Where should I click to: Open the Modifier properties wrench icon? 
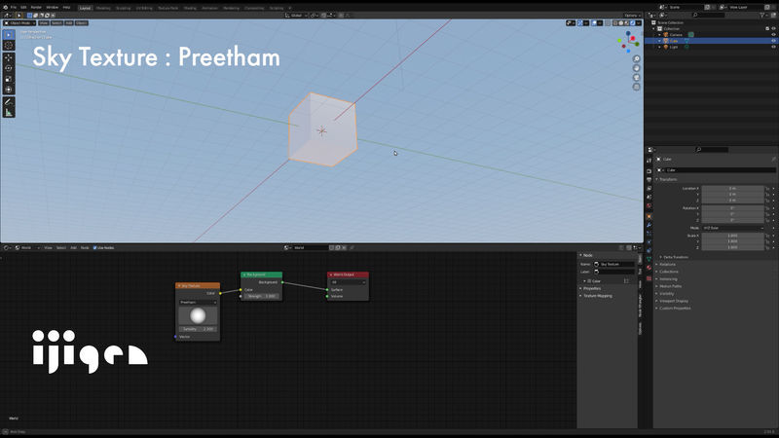tap(649, 225)
